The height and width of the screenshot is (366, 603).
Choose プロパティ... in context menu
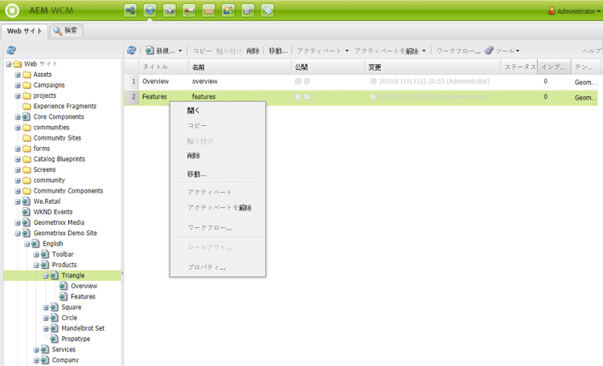[218, 267]
